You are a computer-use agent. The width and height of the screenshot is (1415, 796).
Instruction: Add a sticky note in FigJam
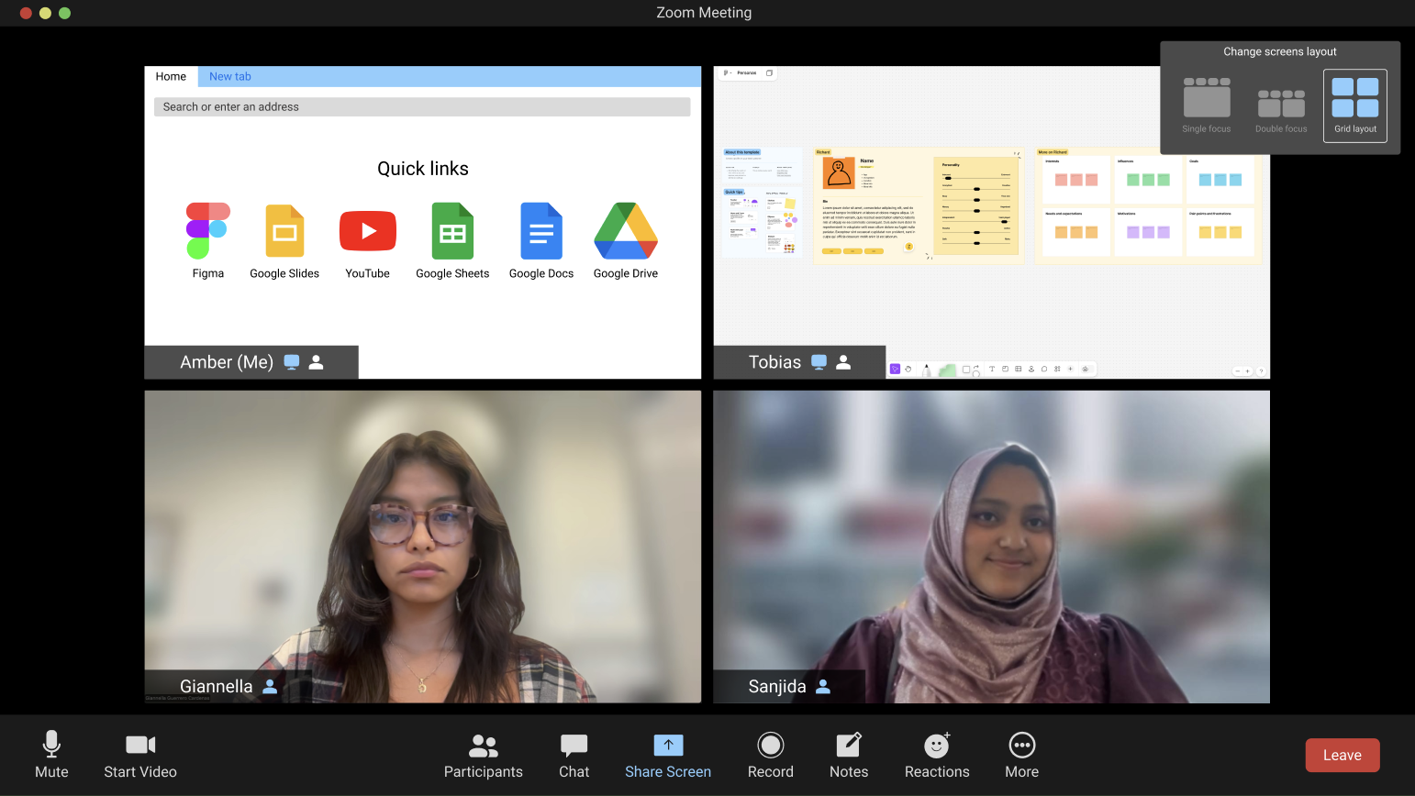tap(1005, 369)
